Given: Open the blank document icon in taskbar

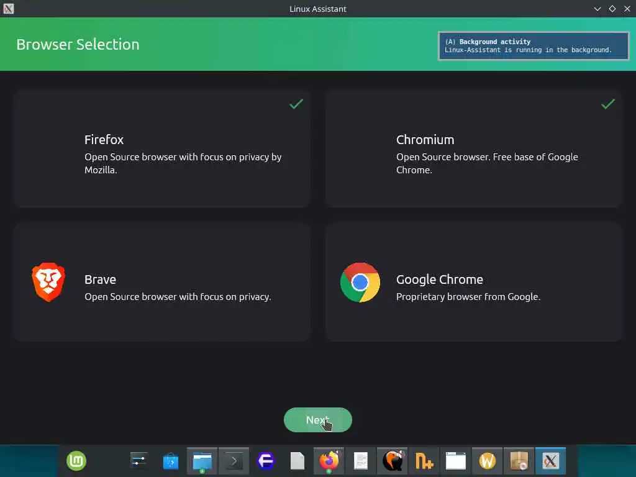Looking at the screenshot, I should pyautogui.click(x=298, y=461).
